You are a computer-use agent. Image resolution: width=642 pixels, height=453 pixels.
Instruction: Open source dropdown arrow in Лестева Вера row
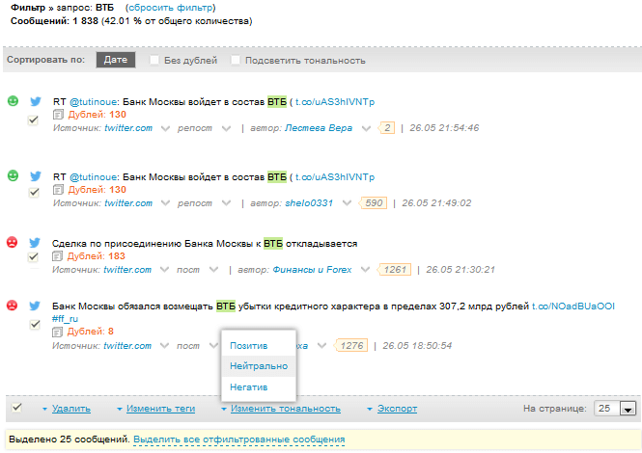[165, 128]
